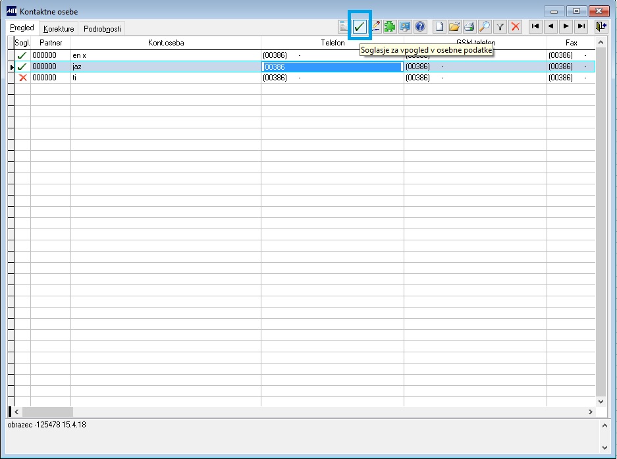Viewport: 617px width, 459px height.
Task: Toggle consent checkmark for contact 'jaz'
Action: [x=22, y=67]
